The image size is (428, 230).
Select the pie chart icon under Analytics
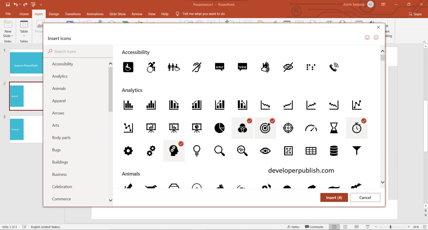pos(220,128)
